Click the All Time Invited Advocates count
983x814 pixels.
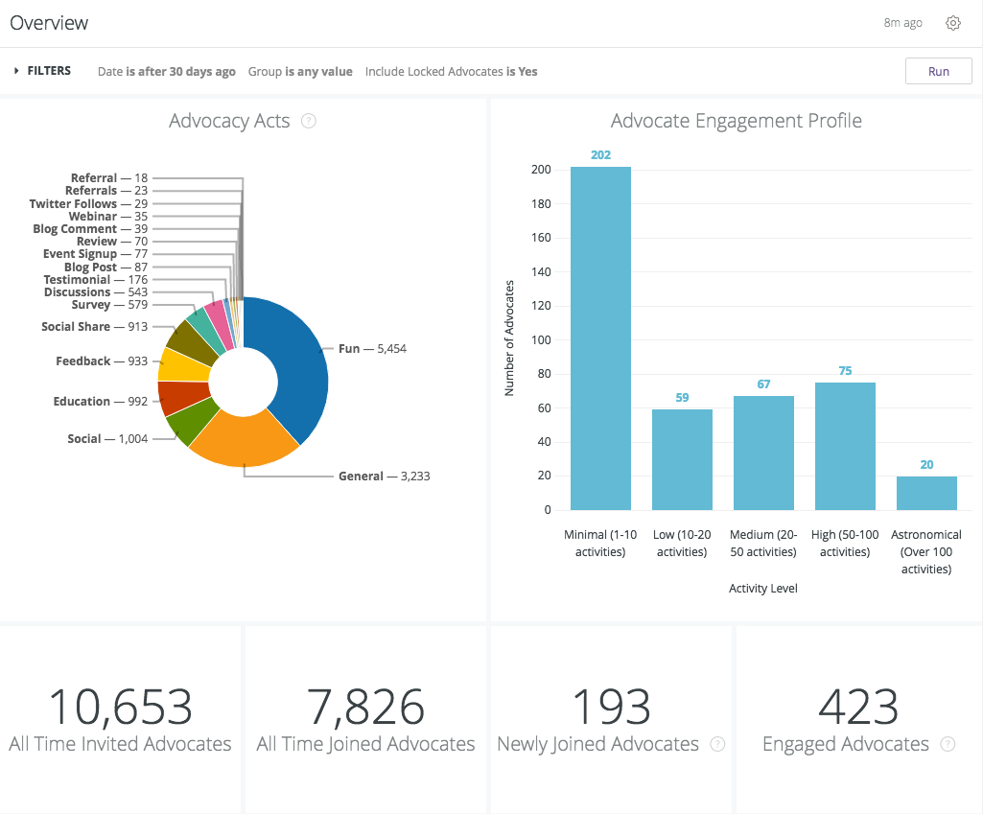click(119, 705)
